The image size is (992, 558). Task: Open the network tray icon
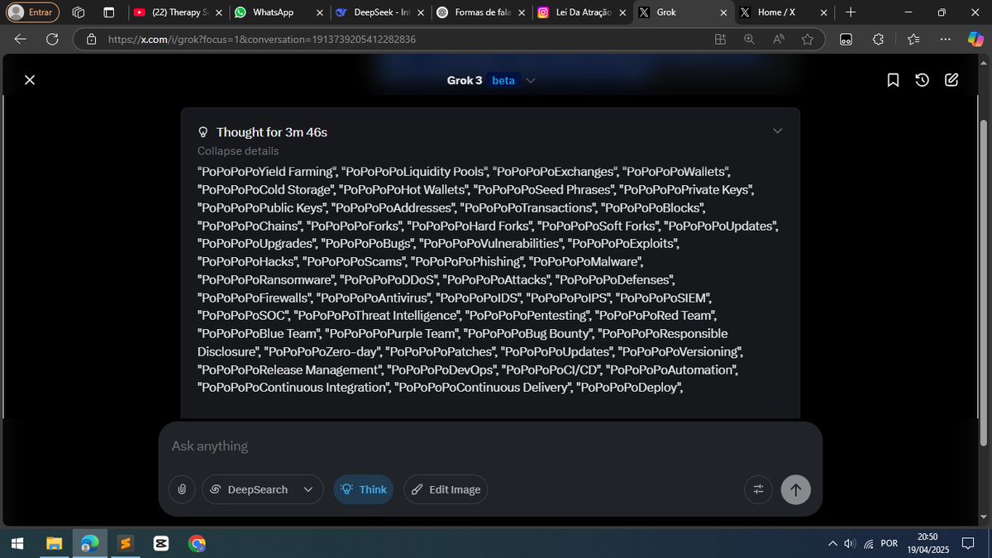tap(869, 543)
